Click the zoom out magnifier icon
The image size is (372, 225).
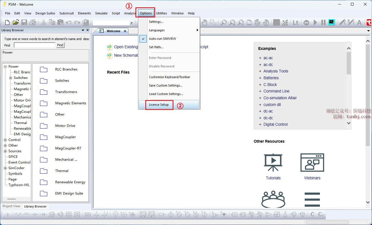pos(241,23)
